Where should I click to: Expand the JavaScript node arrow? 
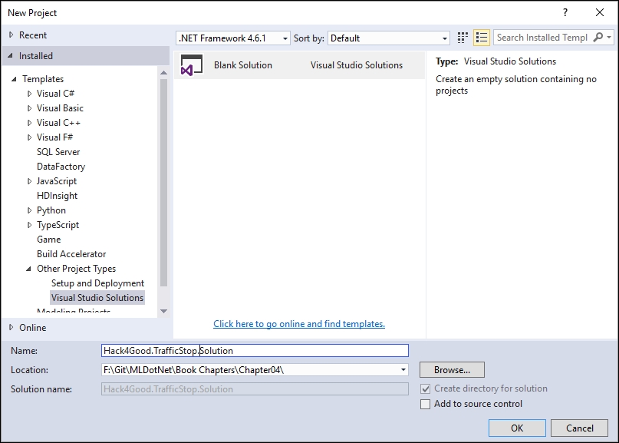29,181
